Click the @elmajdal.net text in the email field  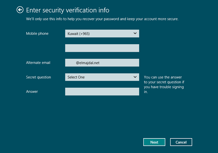point(88,63)
